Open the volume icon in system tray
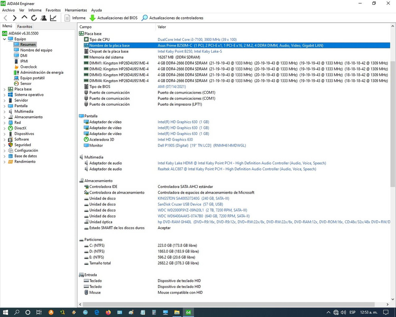 tap(343, 312)
